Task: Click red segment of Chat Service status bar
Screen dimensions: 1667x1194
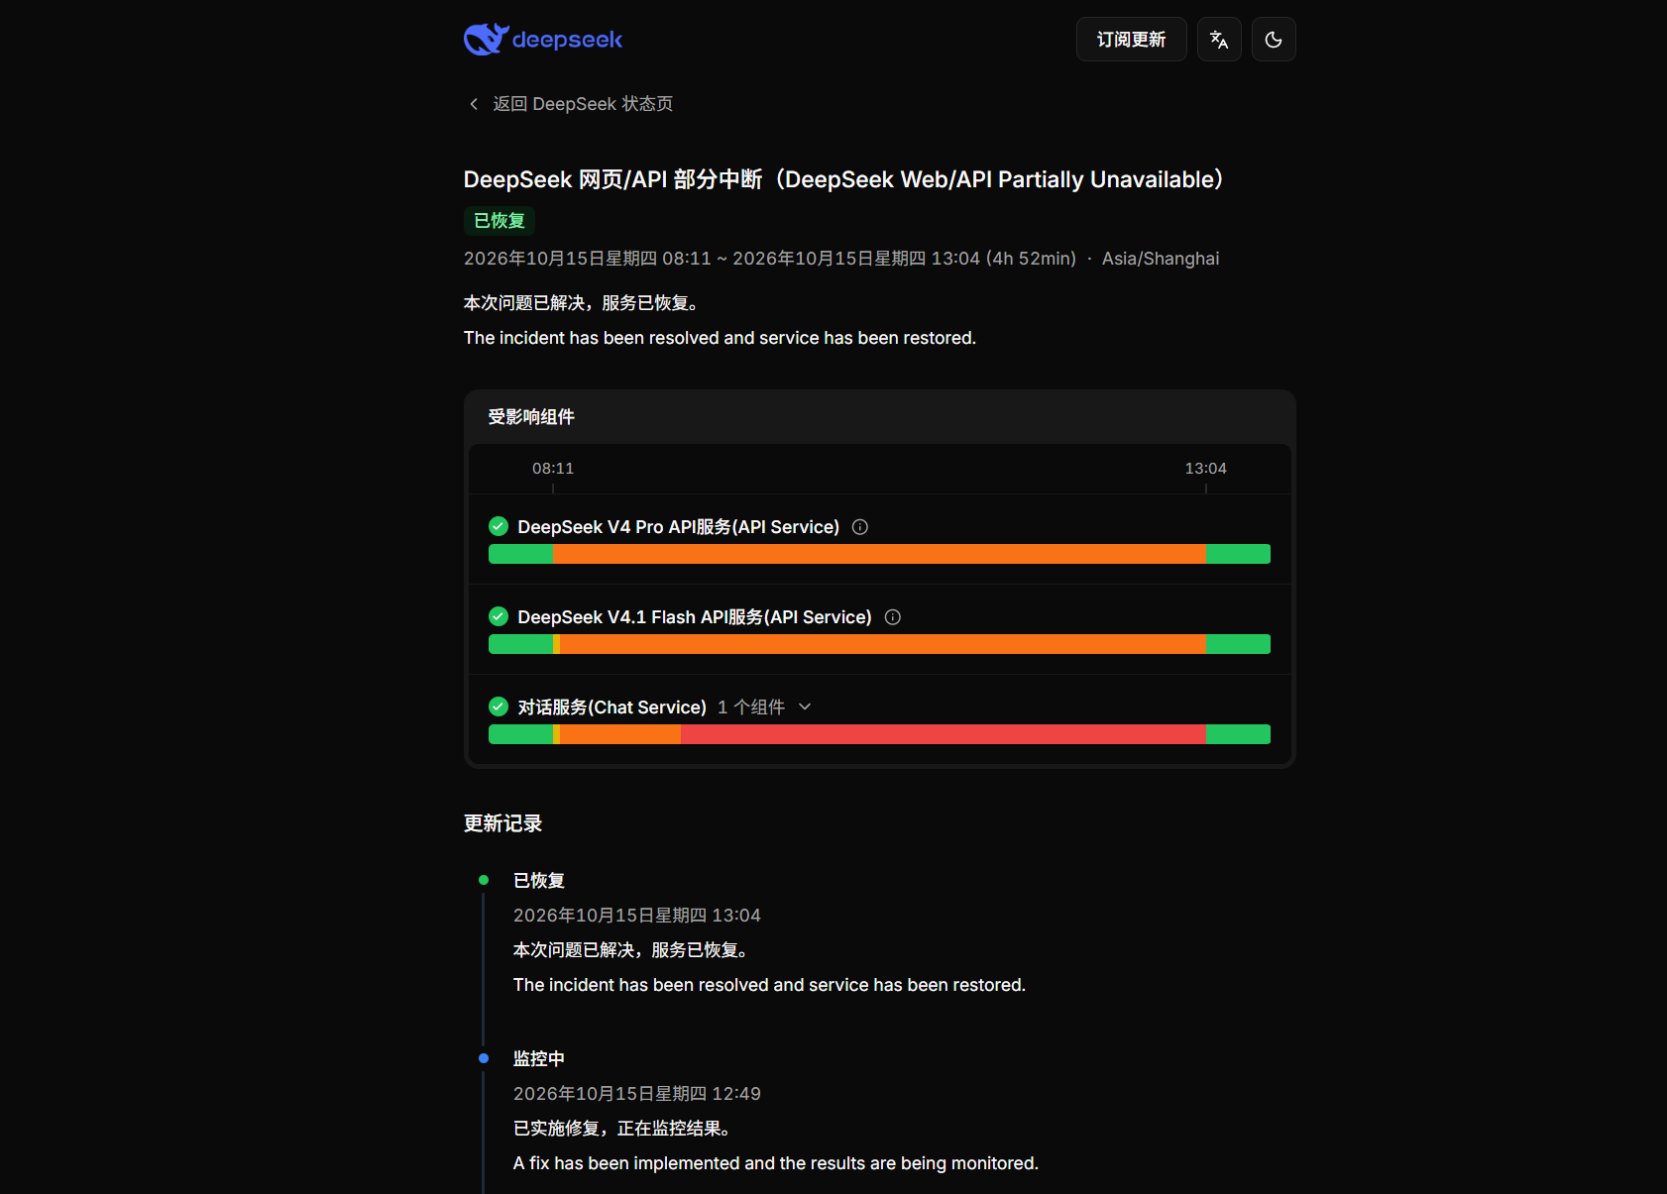Action: point(944,734)
